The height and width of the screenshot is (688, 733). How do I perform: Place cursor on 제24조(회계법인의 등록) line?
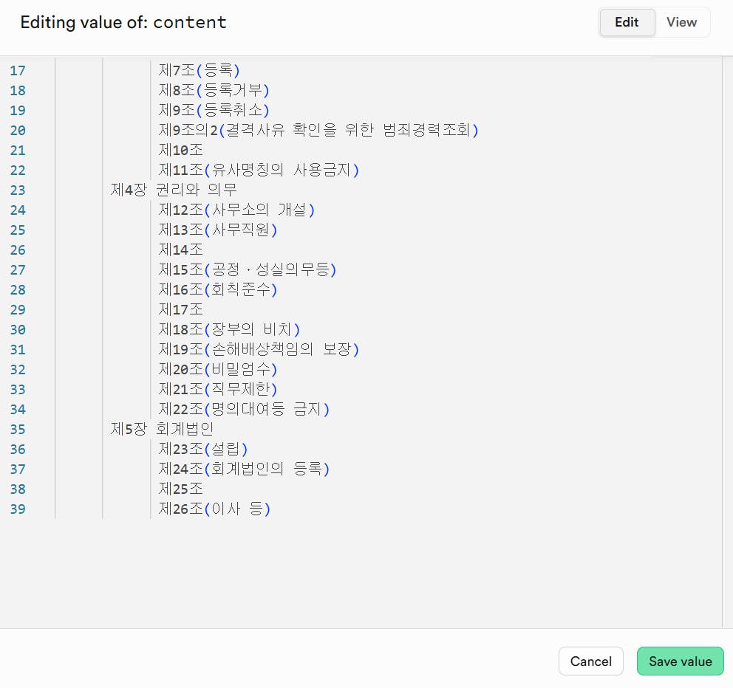(x=244, y=469)
